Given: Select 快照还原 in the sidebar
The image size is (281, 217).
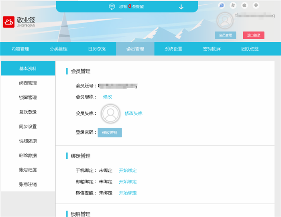Looking at the screenshot, I should pos(28,141).
